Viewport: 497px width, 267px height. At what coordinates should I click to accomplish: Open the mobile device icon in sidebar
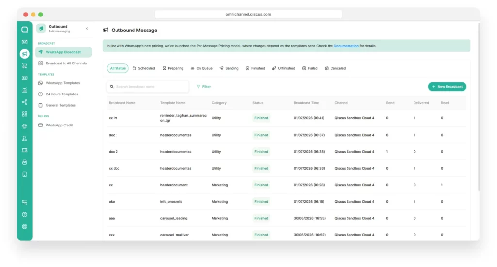tap(24, 174)
